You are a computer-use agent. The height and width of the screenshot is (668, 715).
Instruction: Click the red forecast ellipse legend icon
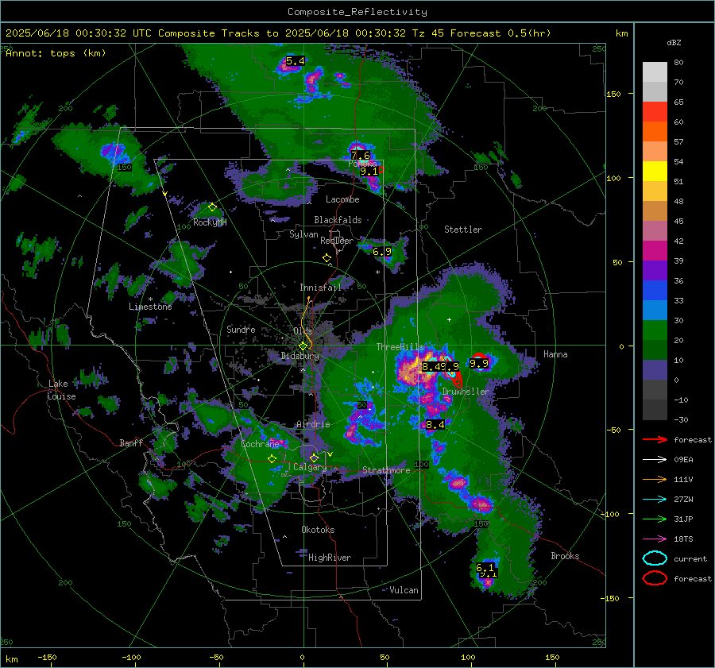click(x=655, y=578)
